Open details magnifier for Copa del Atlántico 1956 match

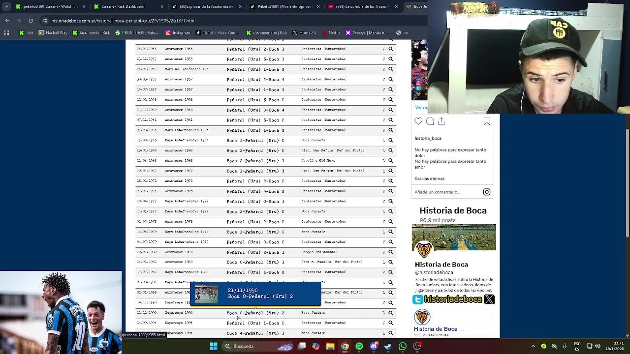391,69
